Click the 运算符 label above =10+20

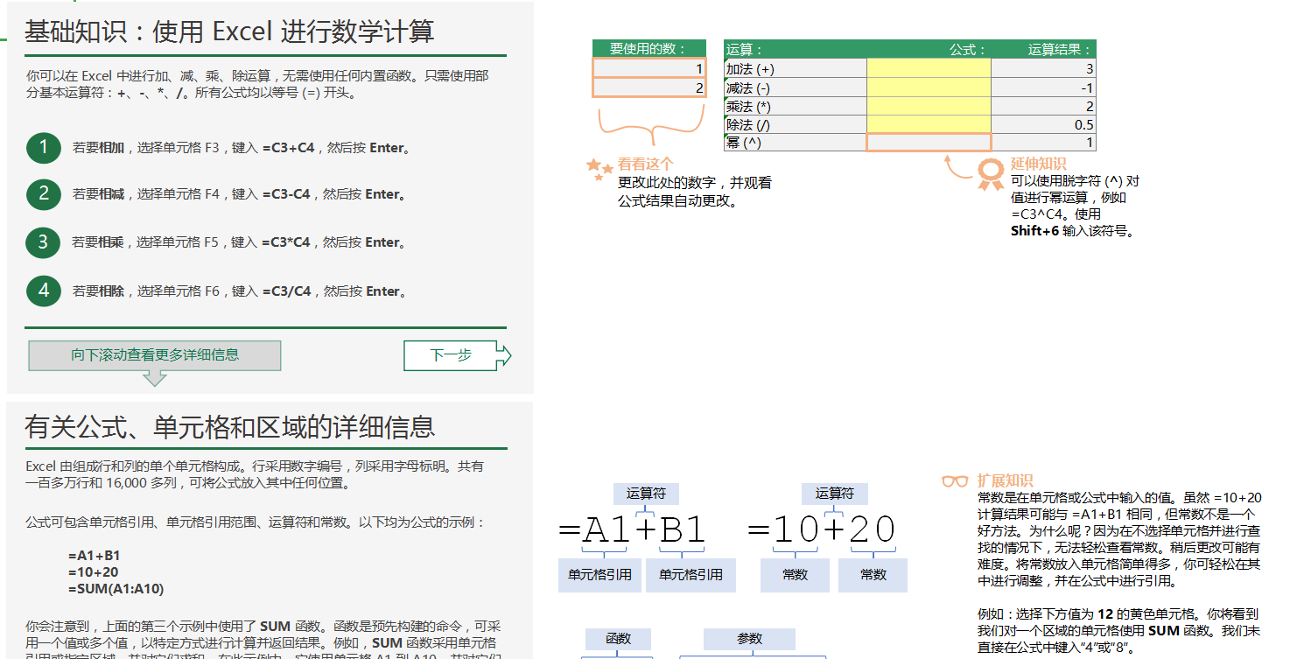coord(835,494)
